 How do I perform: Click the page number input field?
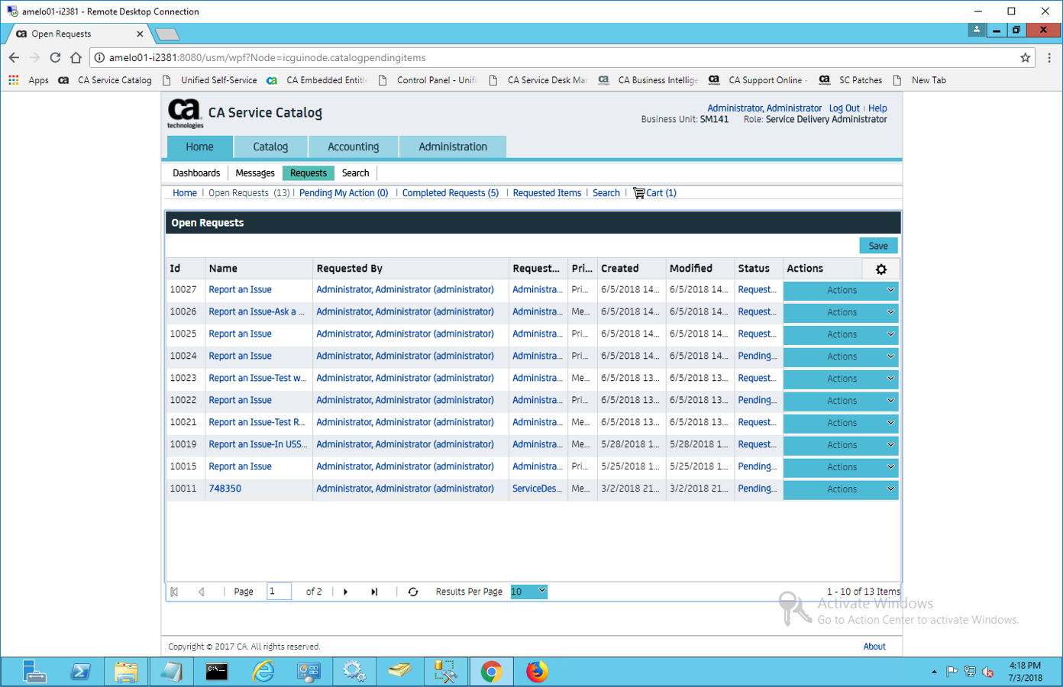tap(279, 592)
